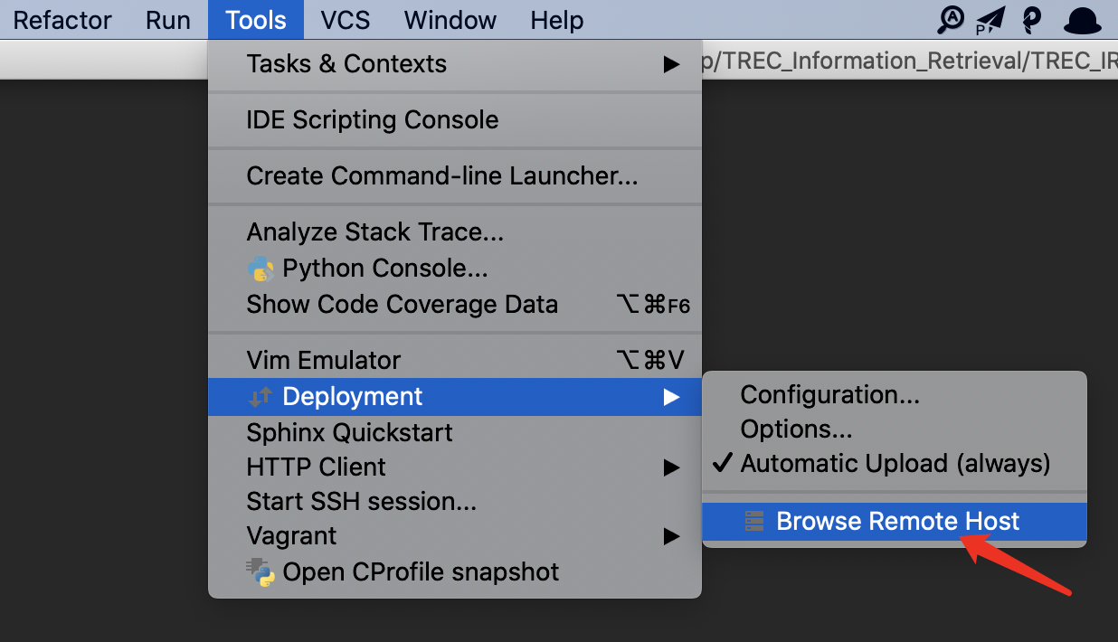Expand the Vagrant submenu
Viewport: 1118px width, 642px height.
point(291,535)
